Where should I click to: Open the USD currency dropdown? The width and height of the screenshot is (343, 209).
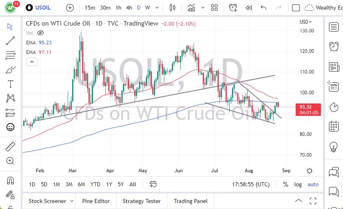[x=306, y=22]
